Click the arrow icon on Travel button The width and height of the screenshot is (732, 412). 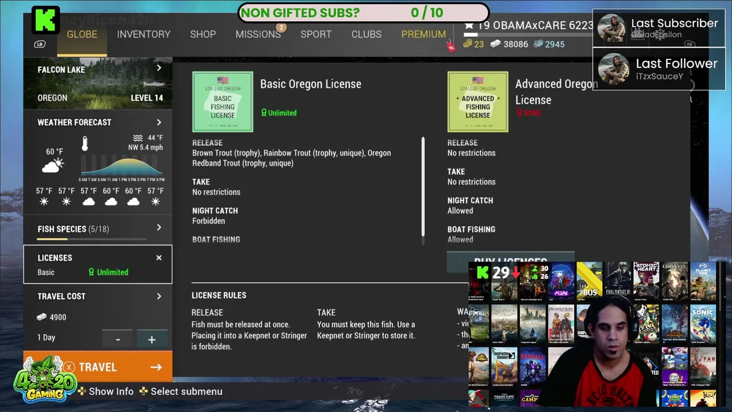click(x=156, y=367)
